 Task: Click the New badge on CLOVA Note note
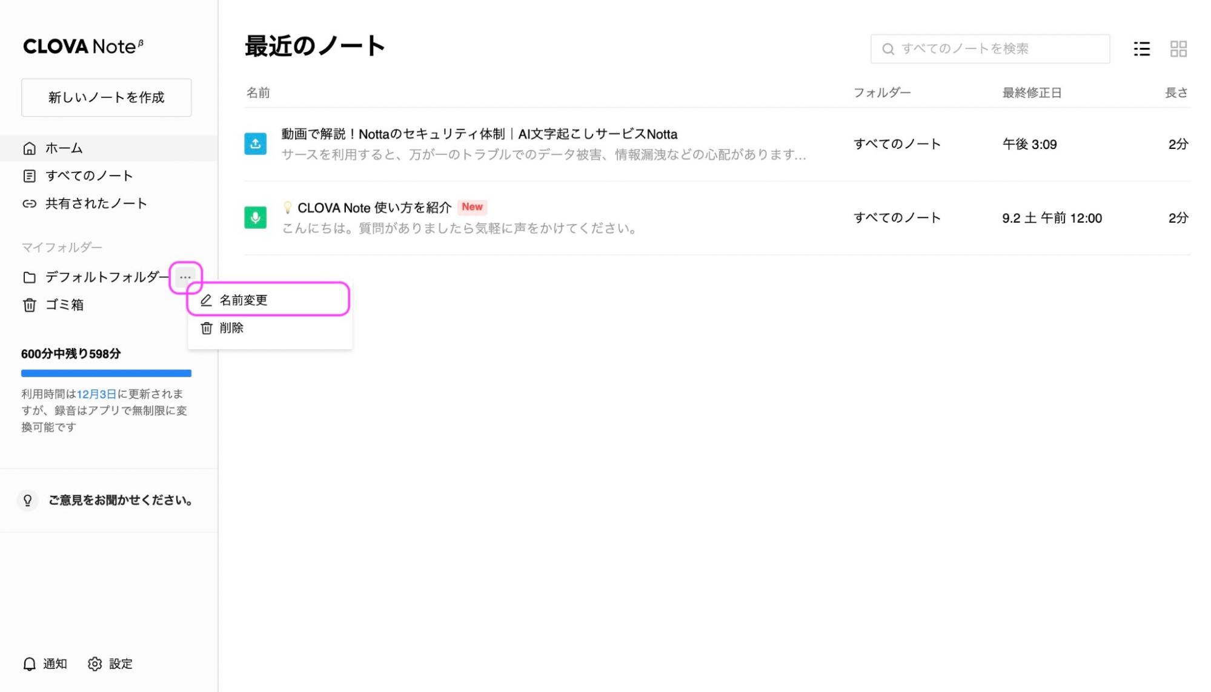pos(472,207)
